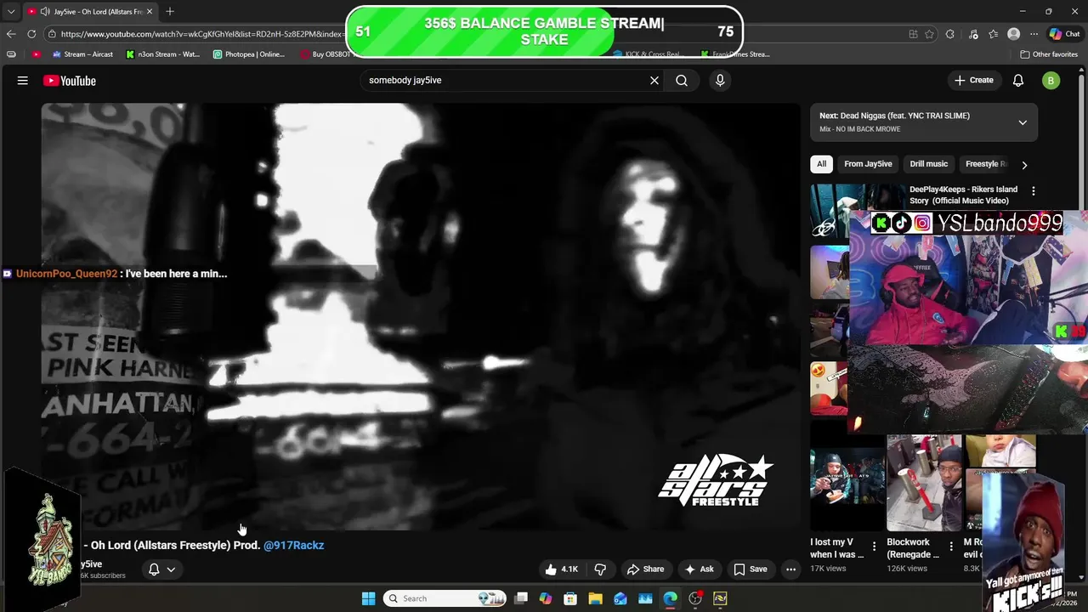Open split screen icon in address bar
The height and width of the screenshot is (612, 1088).
[913, 34]
